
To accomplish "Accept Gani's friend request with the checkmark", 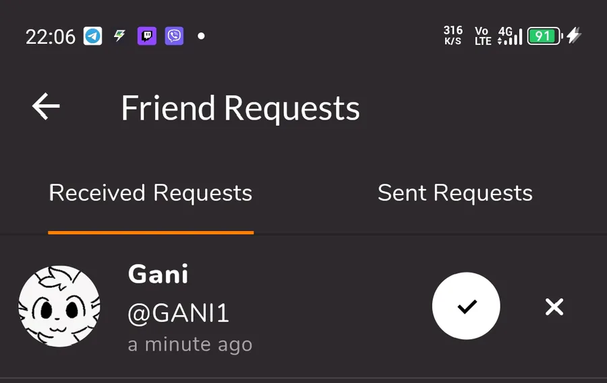I will click(x=466, y=306).
